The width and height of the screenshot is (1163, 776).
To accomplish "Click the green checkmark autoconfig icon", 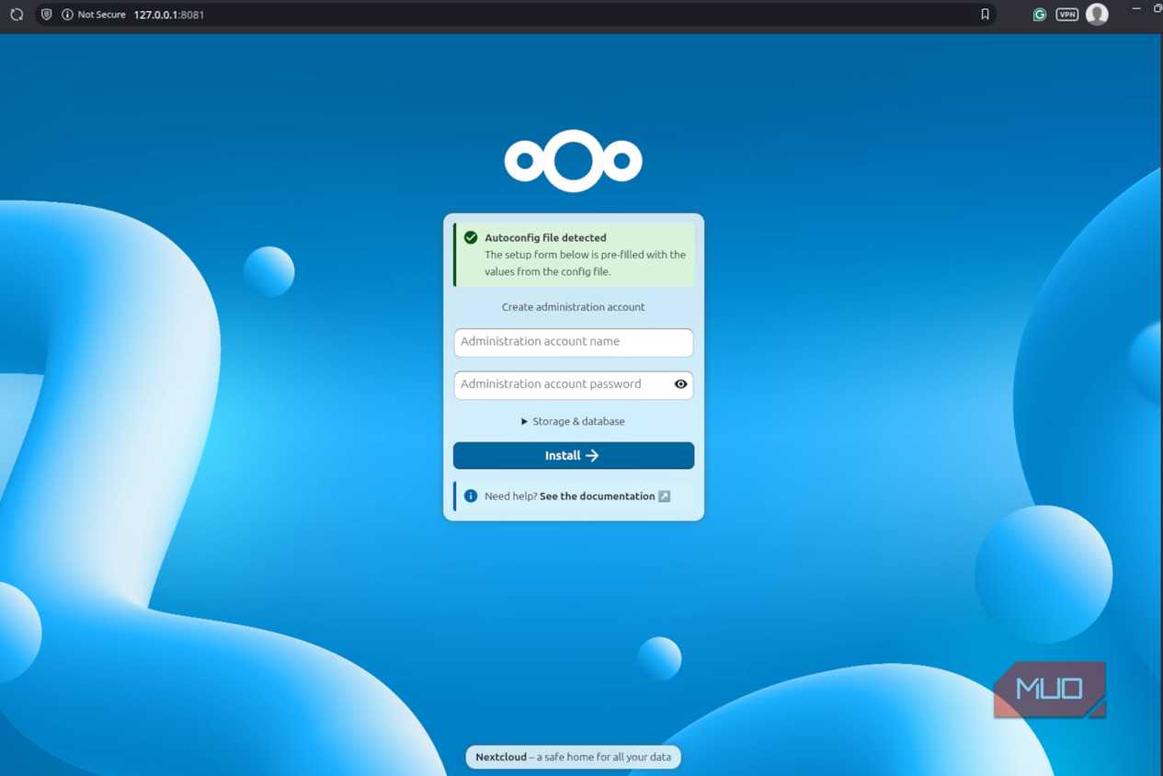I will 471,237.
